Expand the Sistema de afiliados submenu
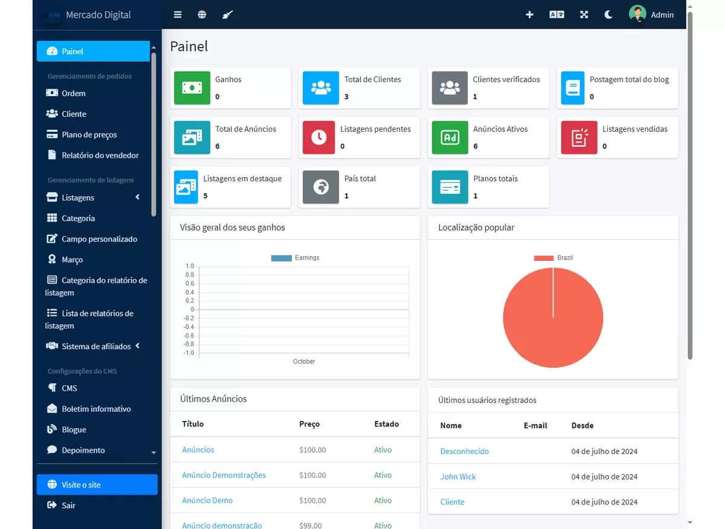The image size is (725, 529). pyautogui.click(x=138, y=346)
